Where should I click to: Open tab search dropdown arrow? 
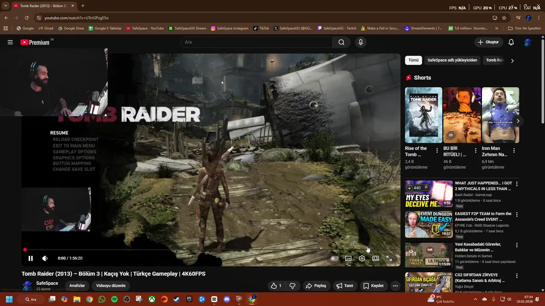click(6, 6)
